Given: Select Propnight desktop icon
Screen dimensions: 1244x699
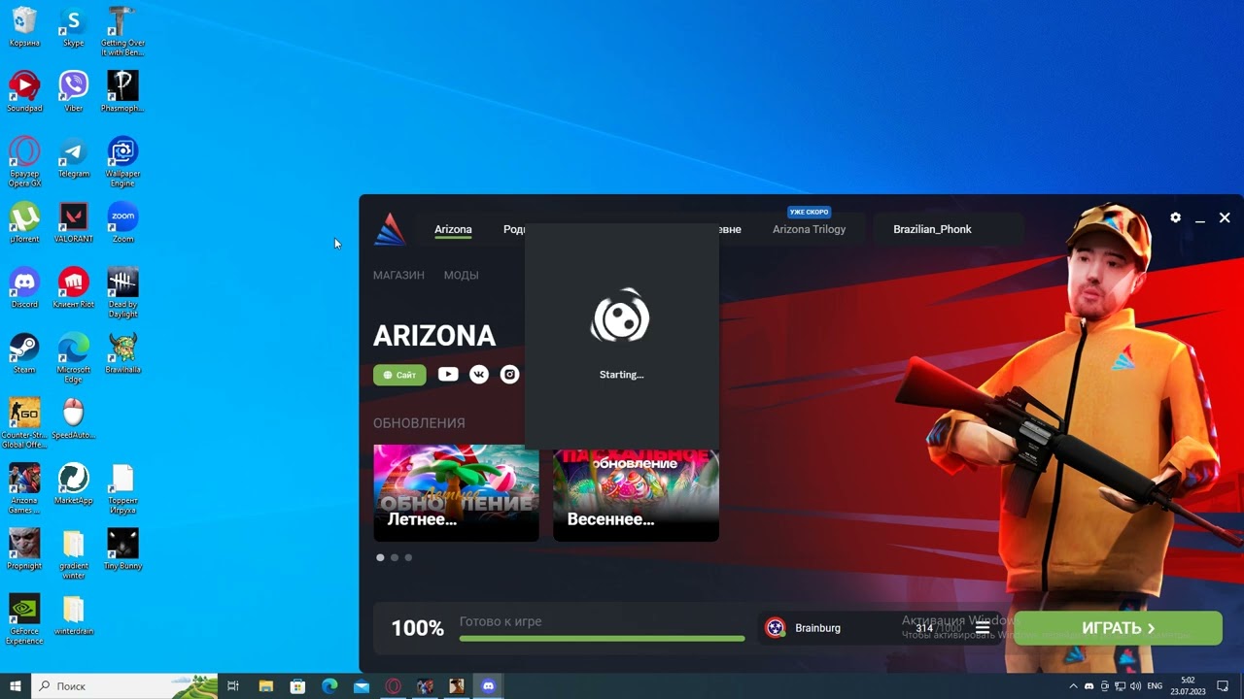Looking at the screenshot, I should pyautogui.click(x=24, y=549).
